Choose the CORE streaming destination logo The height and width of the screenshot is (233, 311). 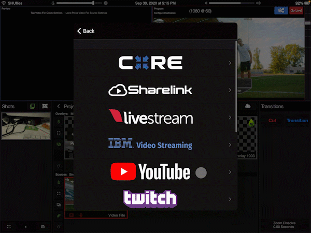150,63
